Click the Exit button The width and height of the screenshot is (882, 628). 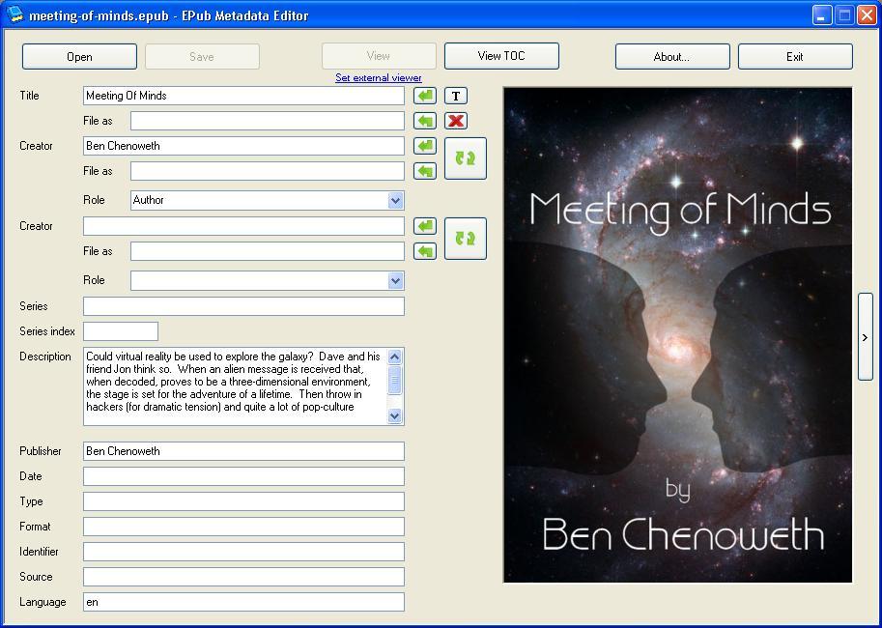[794, 56]
